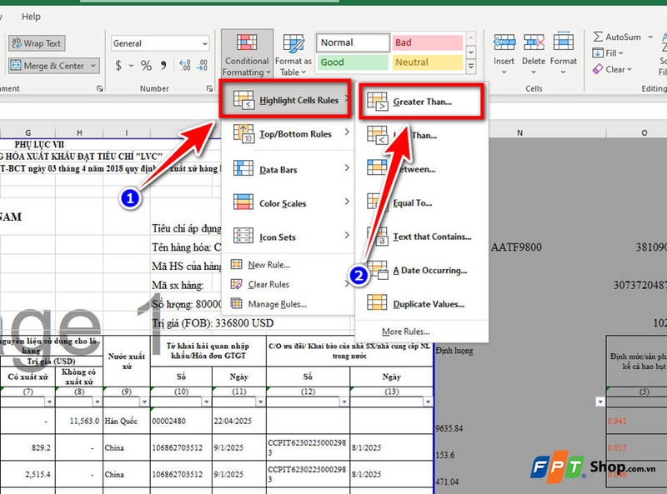This screenshot has width=667, height=494.
Task: Open the Help ribbon tab
Action: [x=31, y=17]
